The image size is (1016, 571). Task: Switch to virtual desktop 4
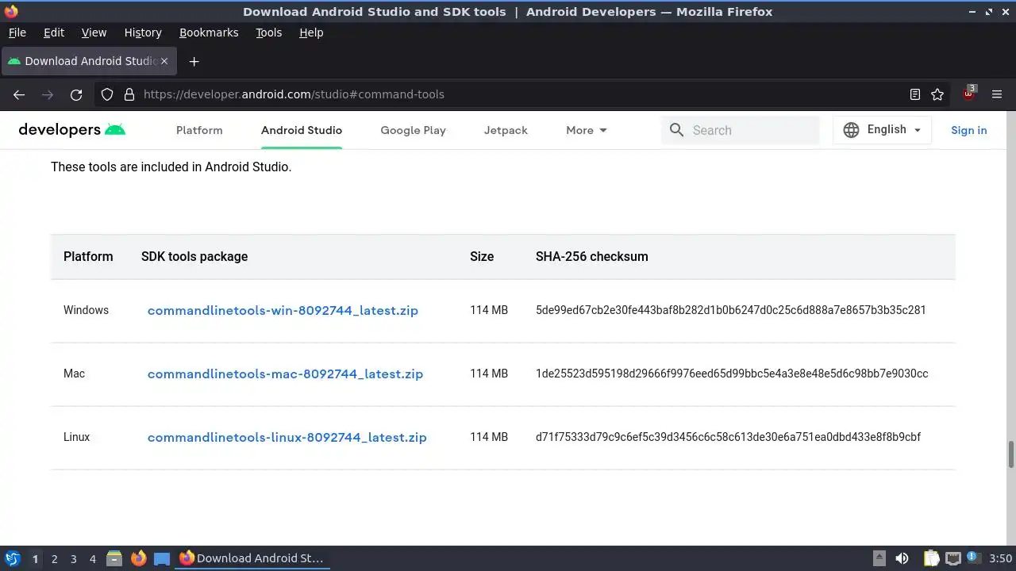pyautogui.click(x=92, y=559)
